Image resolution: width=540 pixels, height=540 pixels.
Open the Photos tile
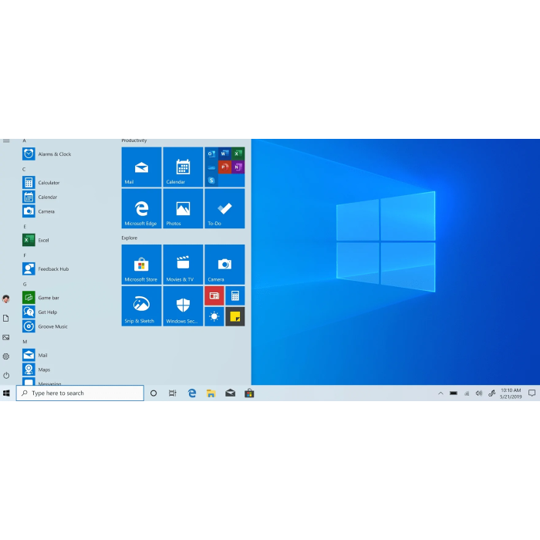[x=183, y=208]
